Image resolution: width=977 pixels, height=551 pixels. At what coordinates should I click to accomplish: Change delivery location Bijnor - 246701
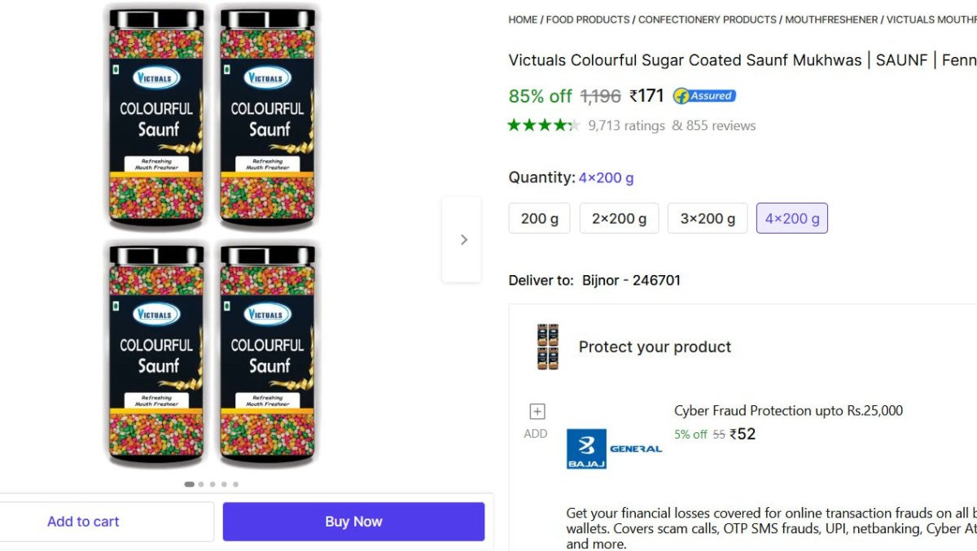click(631, 280)
